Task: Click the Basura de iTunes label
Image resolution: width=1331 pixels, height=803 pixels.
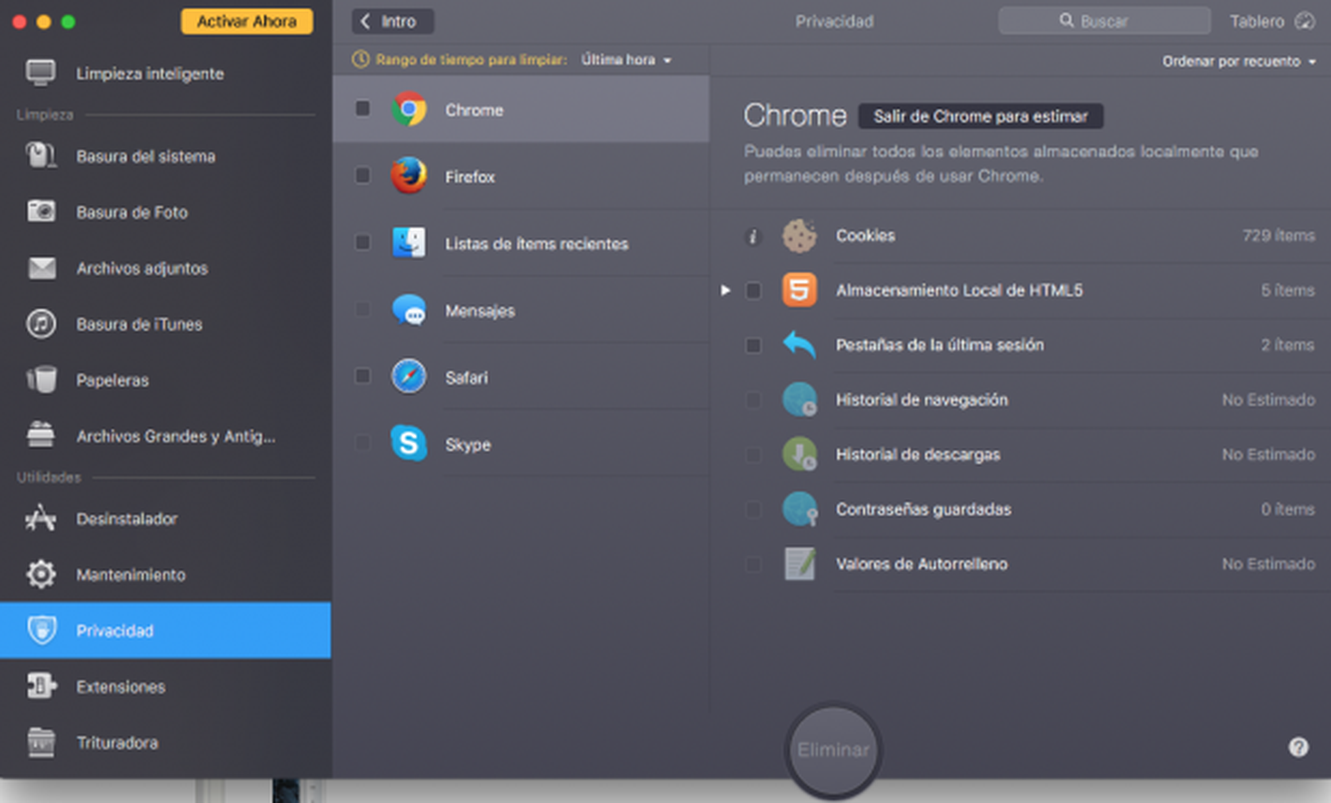Action: tap(139, 324)
